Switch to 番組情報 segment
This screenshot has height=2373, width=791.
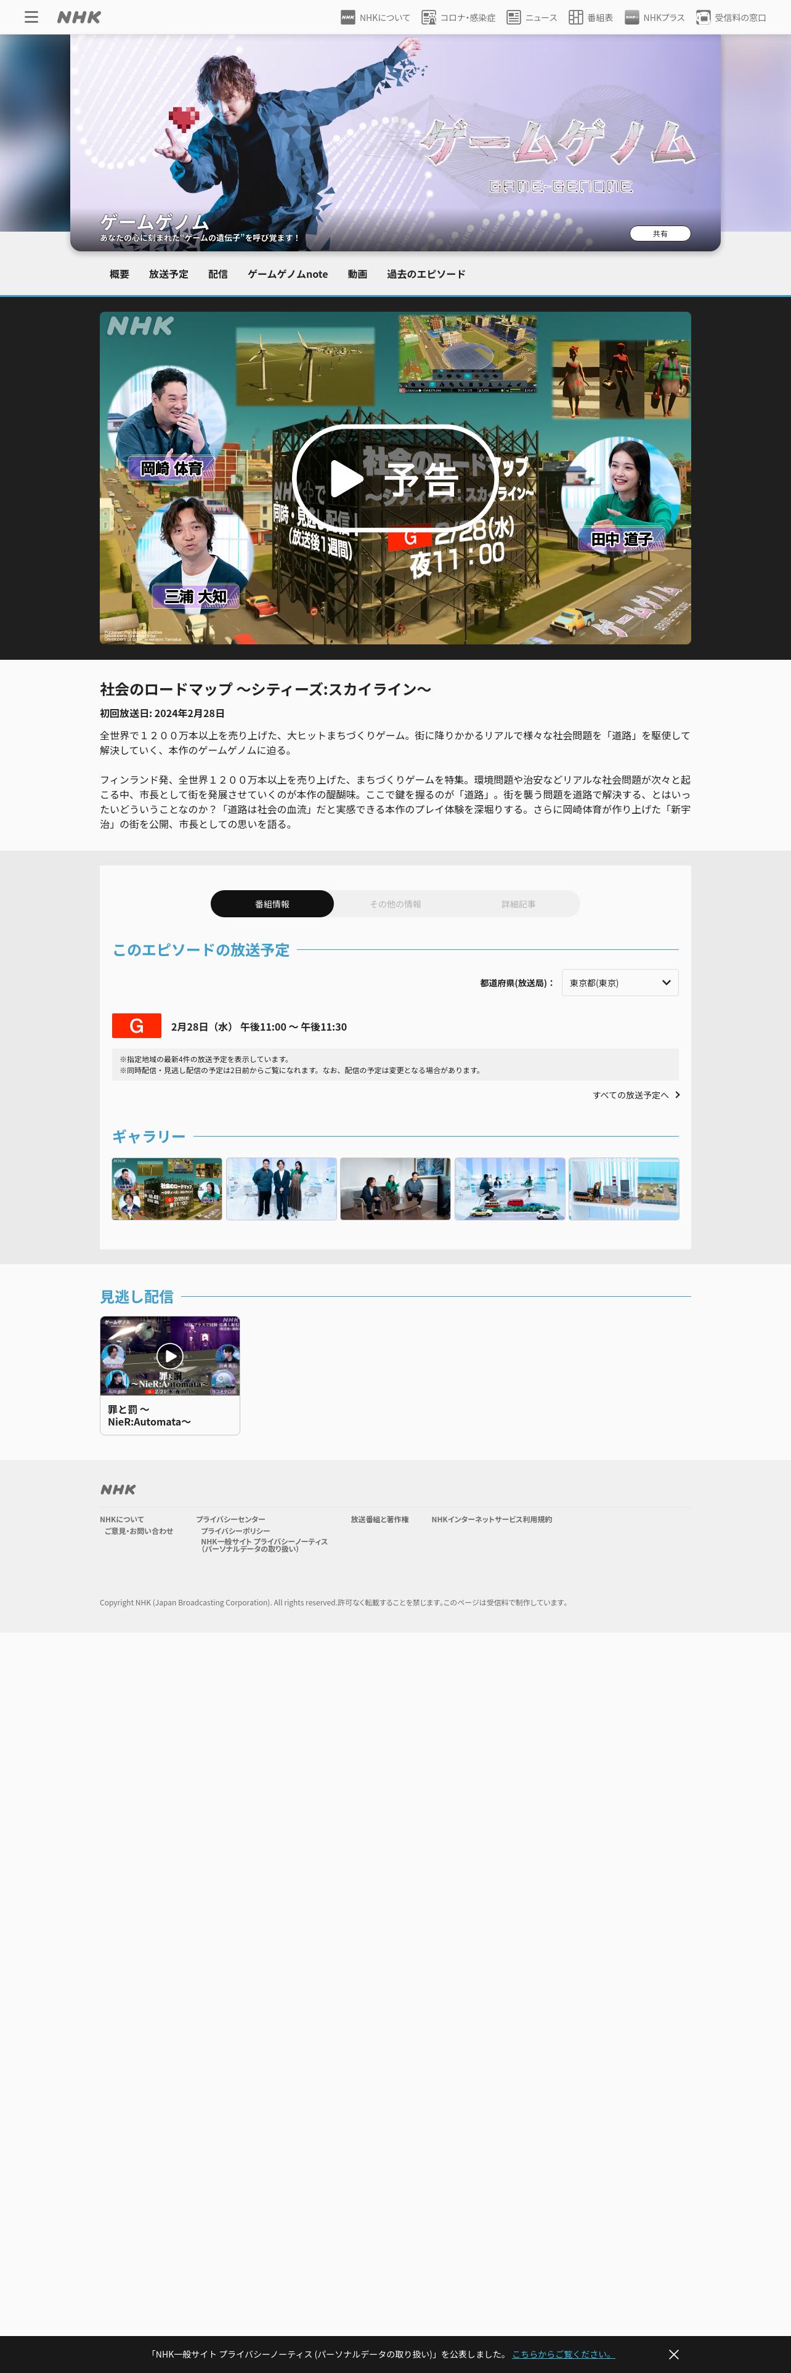click(x=272, y=904)
